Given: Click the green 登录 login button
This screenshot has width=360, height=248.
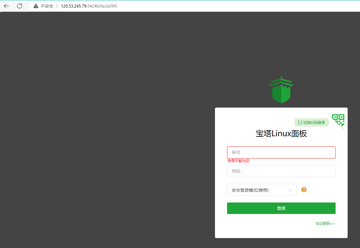Looking at the screenshot, I should [281, 208].
